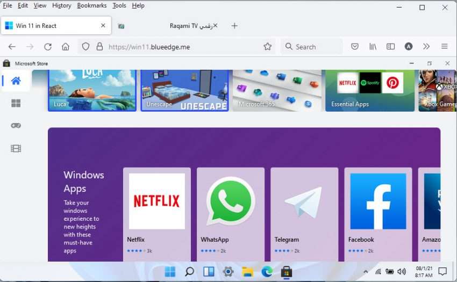The height and width of the screenshot is (282, 457).
Task: Switch to the Raqami TV tab
Action: [x=168, y=26]
